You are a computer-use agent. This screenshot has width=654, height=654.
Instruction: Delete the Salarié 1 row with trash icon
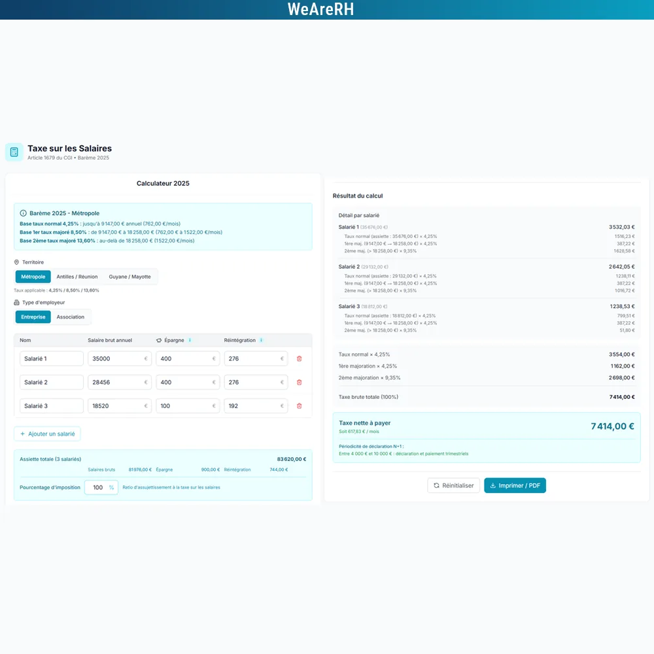tap(299, 358)
